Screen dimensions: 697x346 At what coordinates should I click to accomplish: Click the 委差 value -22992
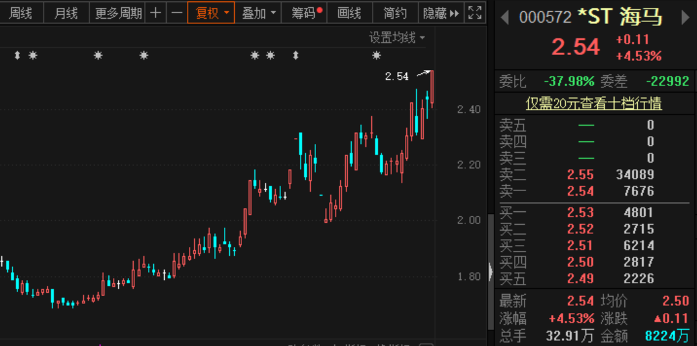[667, 81]
